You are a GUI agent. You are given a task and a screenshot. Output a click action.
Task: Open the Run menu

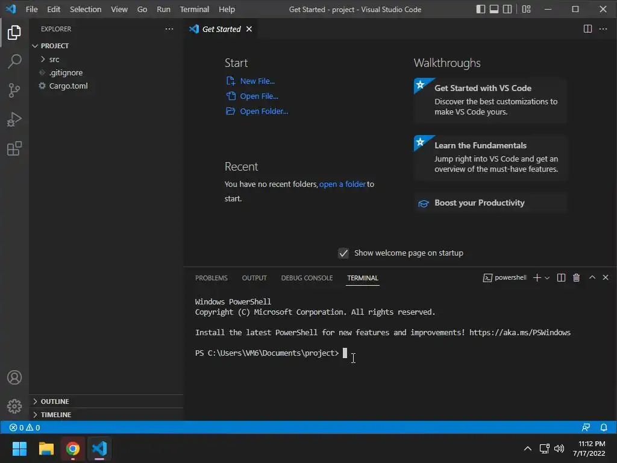163,9
